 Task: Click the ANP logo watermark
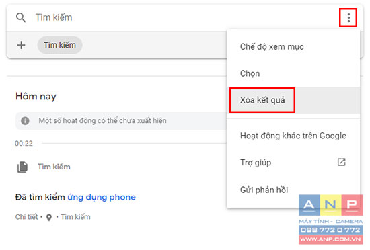click(330, 219)
